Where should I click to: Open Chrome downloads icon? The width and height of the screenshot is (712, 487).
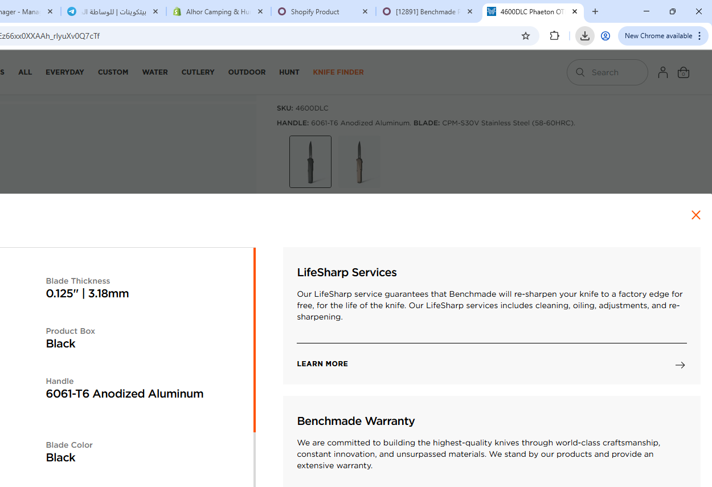584,36
